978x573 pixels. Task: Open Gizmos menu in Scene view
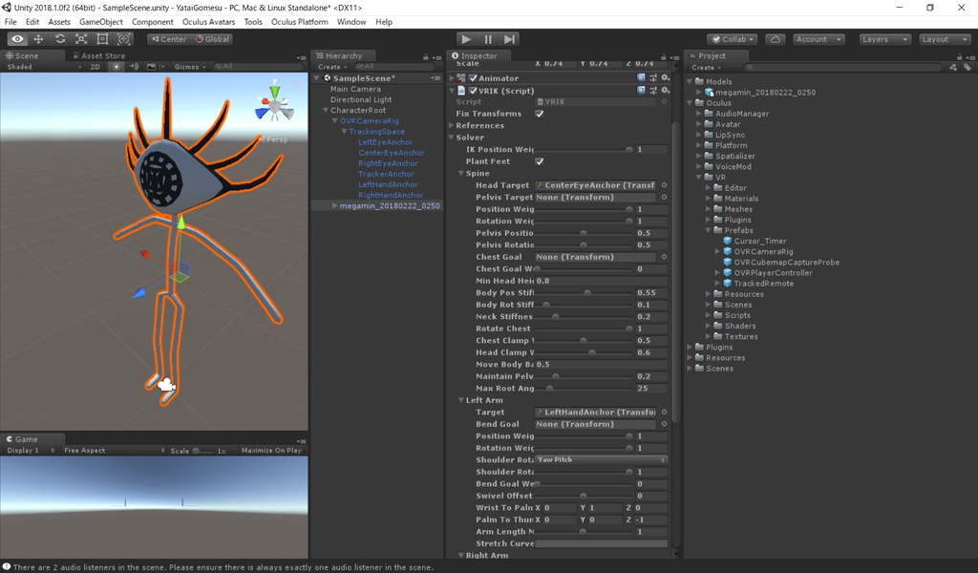(190, 67)
